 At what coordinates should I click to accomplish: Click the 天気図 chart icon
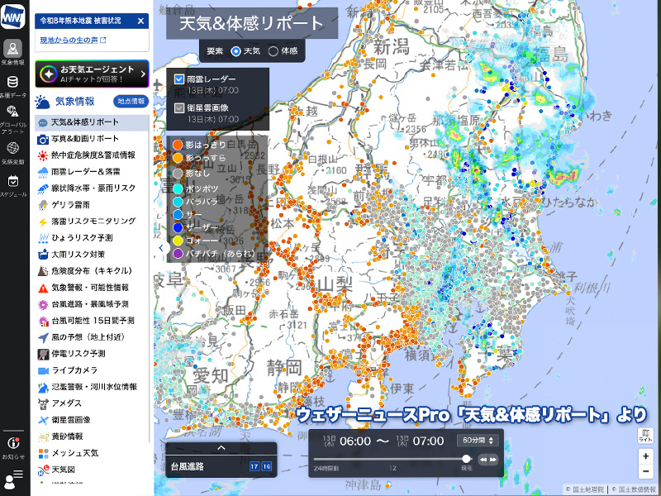click(43, 470)
